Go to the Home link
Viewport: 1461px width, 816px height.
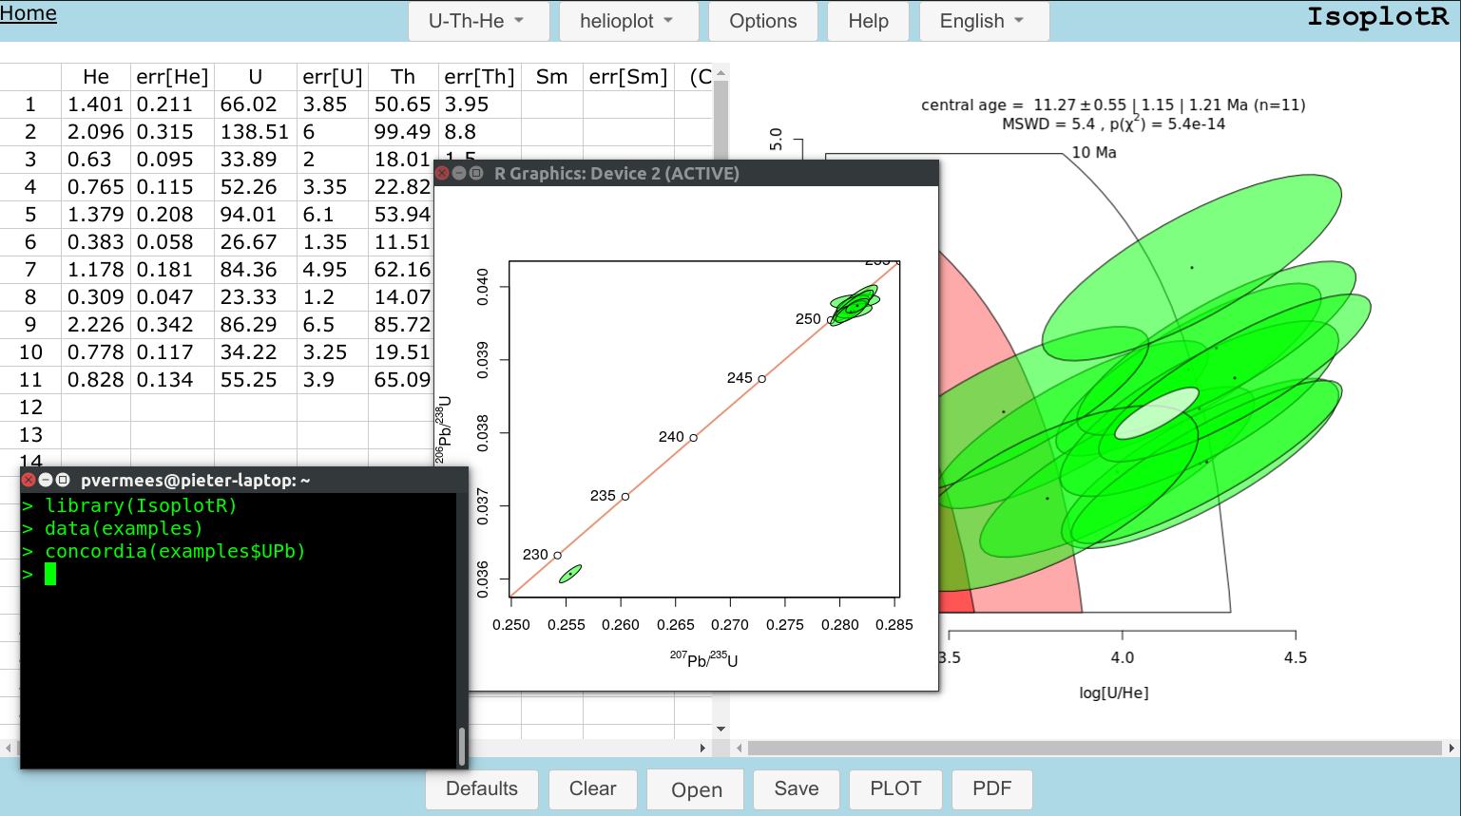pyautogui.click(x=29, y=13)
